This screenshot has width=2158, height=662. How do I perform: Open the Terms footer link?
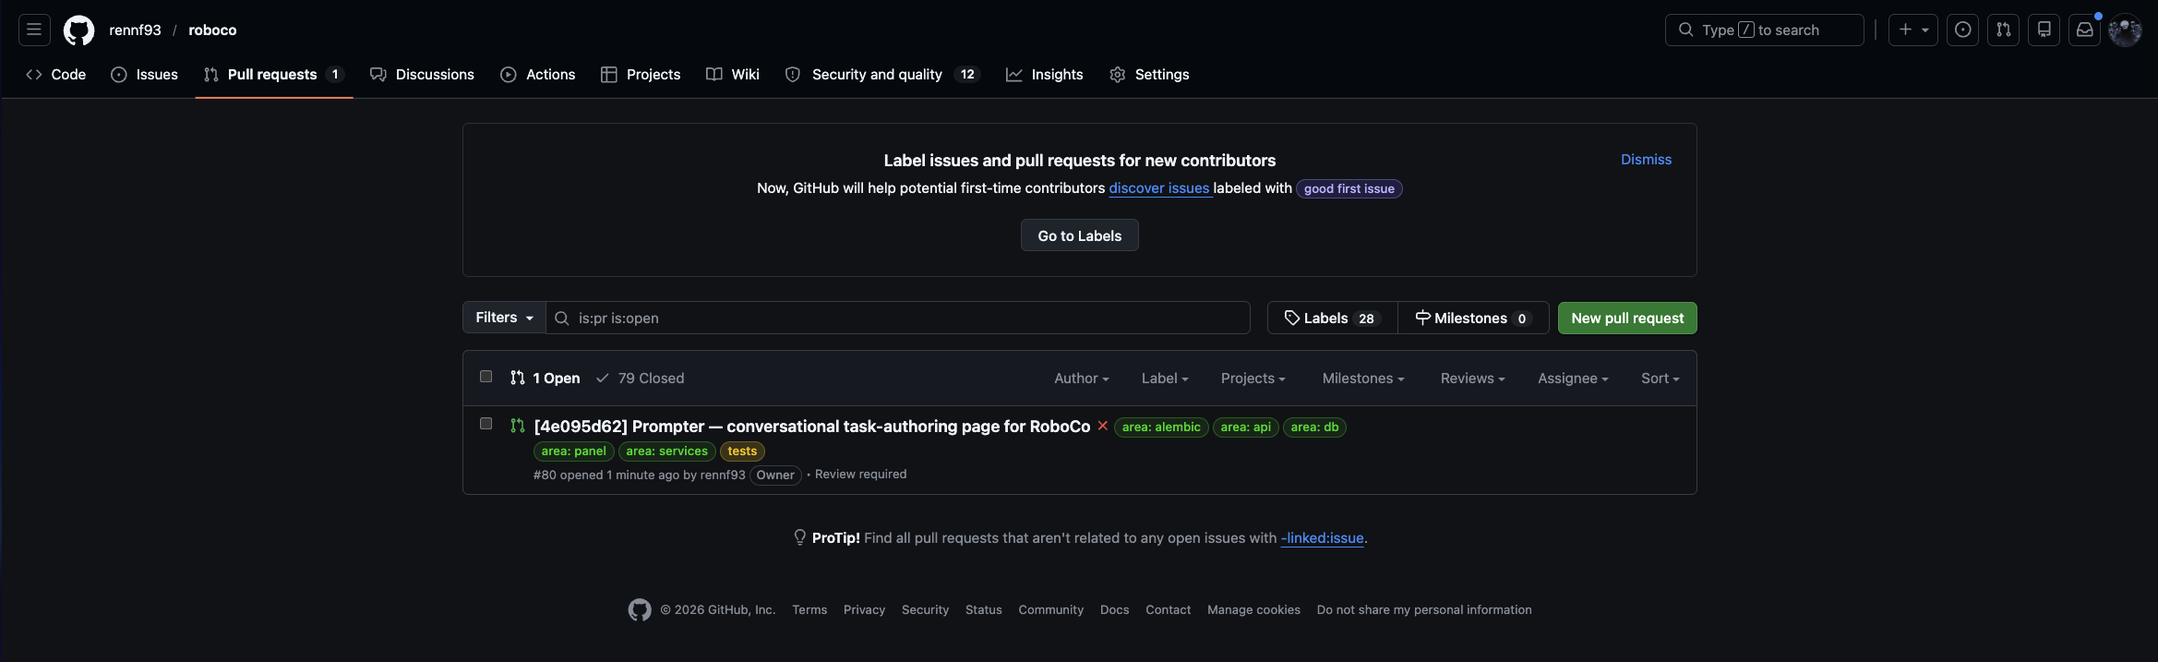[x=809, y=610]
